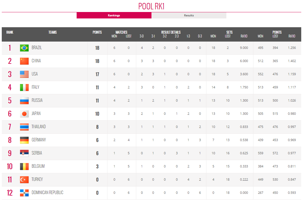Image resolution: width=303 pixels, height=202 pixels.
Task: Click the Italy flag icon
Action: point(24,87)
